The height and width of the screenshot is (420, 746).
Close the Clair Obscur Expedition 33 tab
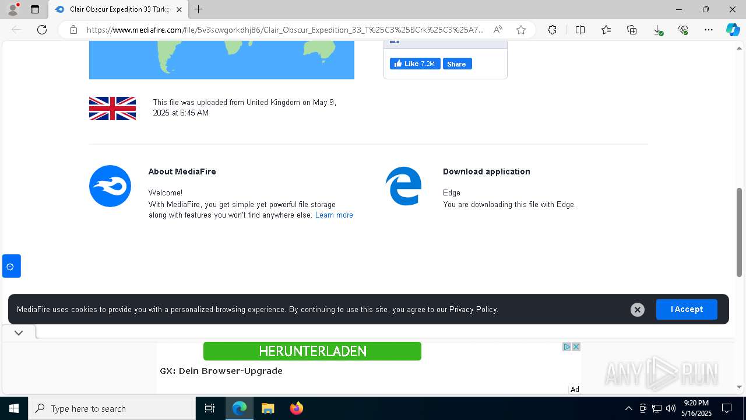point(179,9)
